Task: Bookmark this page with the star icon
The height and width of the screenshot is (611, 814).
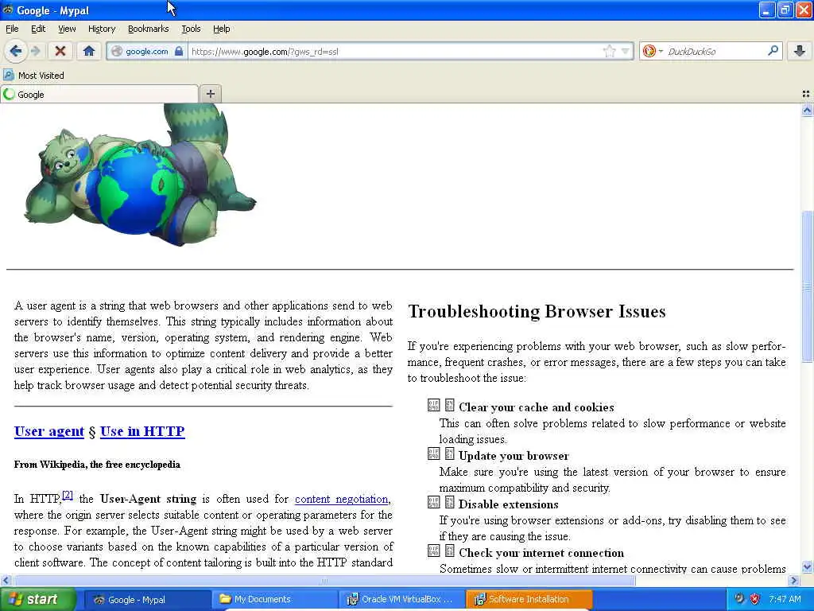Action: (609, 51)
